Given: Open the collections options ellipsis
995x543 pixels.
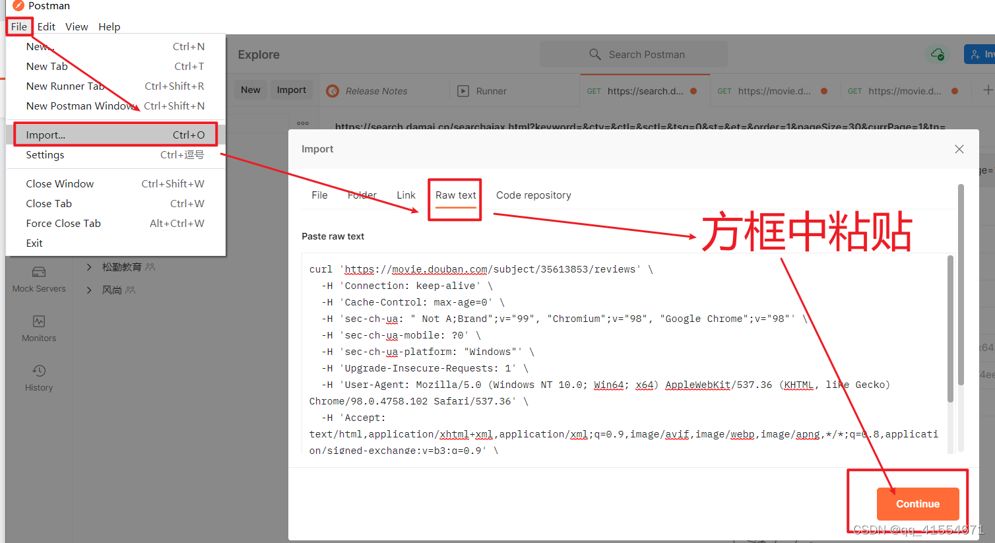Looking at the screenshot, I should (x=303, y=123).
